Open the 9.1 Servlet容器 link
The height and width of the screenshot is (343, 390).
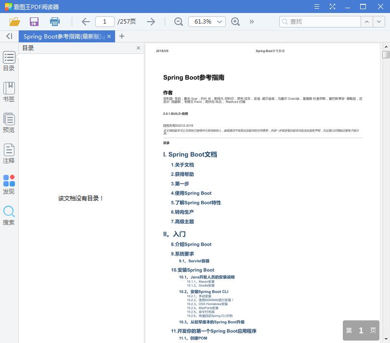click(x=194, y=261)
